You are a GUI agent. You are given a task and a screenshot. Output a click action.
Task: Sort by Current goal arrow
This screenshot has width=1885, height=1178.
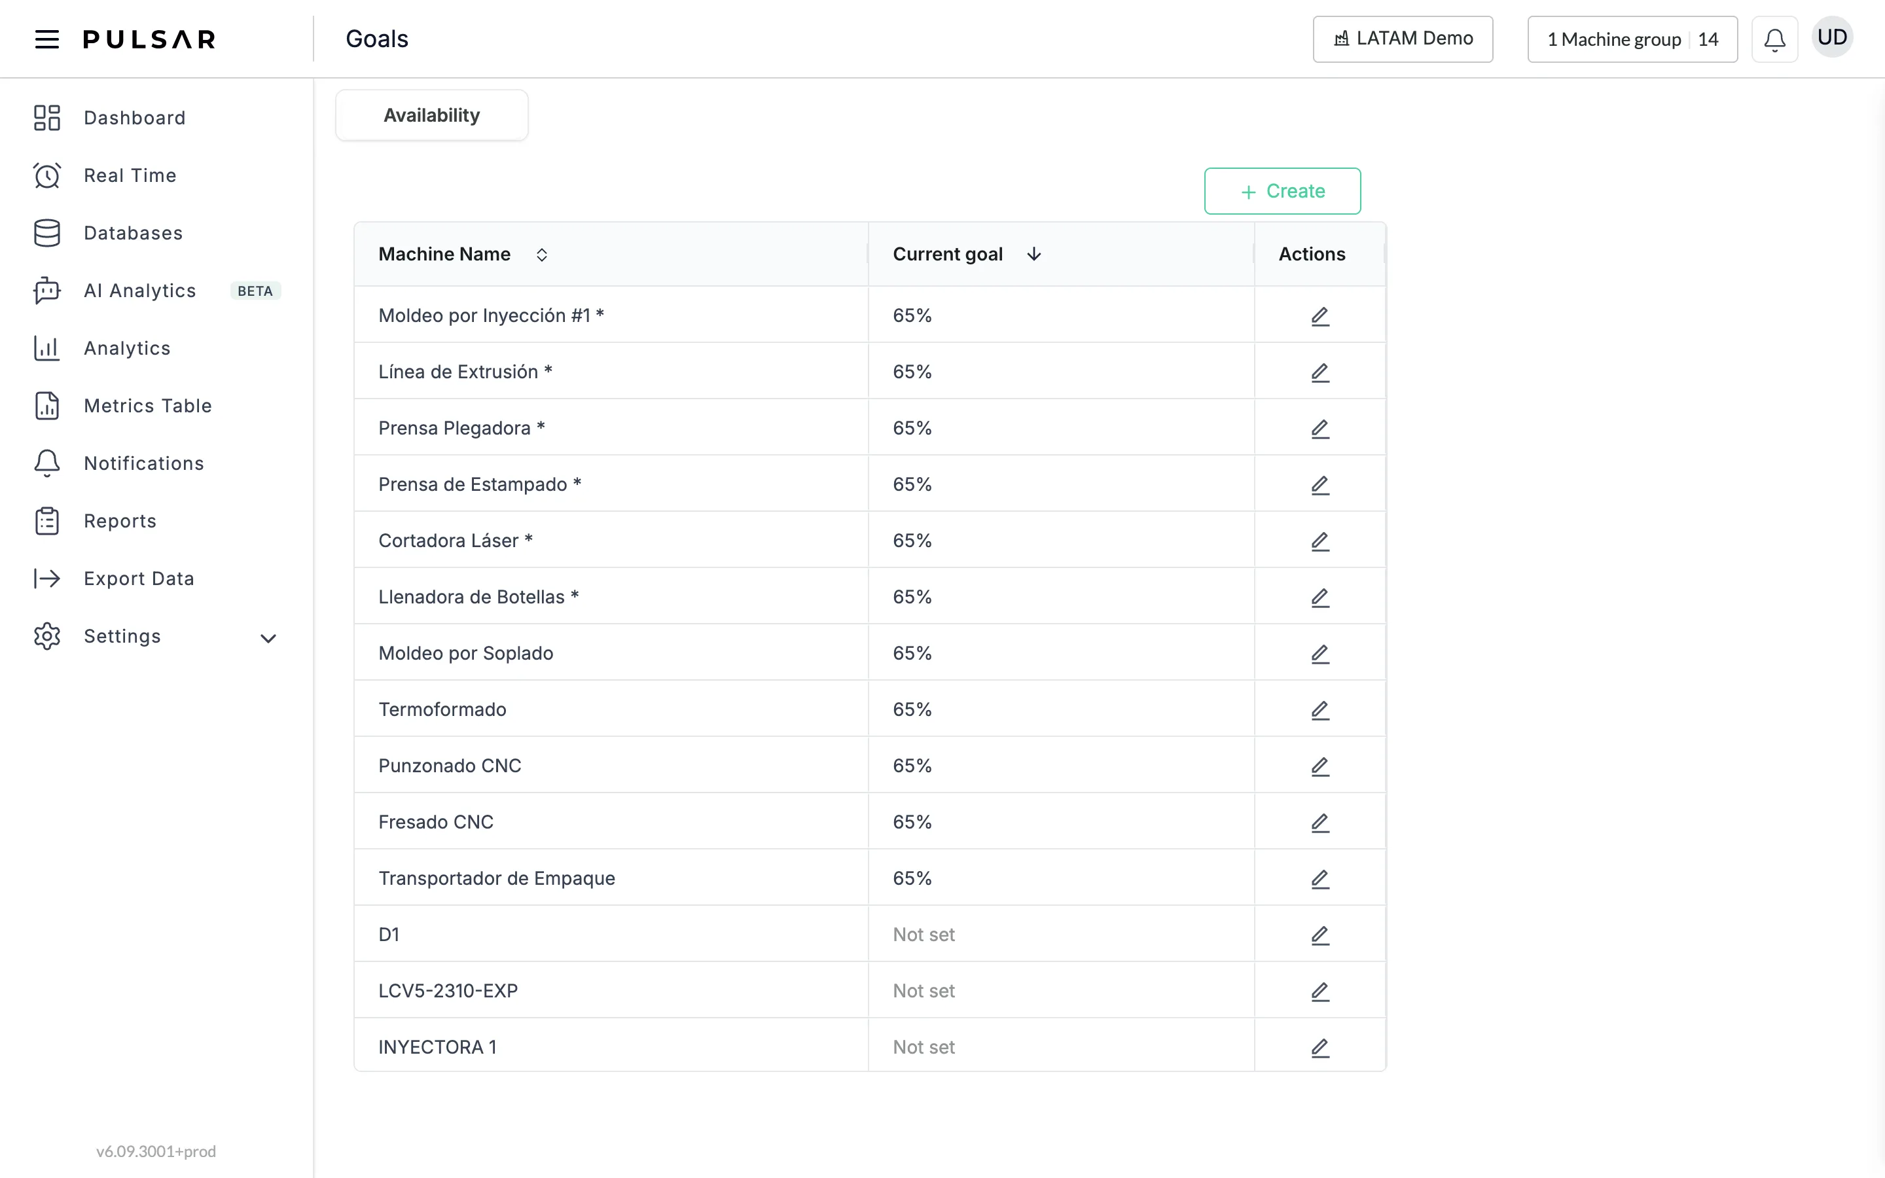tap(1033, 254)
